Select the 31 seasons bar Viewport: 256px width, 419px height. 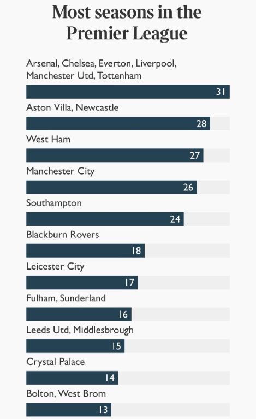(128, 92)
